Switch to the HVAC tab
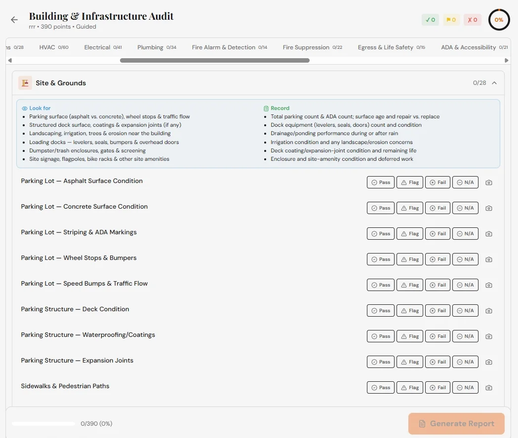518x438 pixels. (54, 47)
